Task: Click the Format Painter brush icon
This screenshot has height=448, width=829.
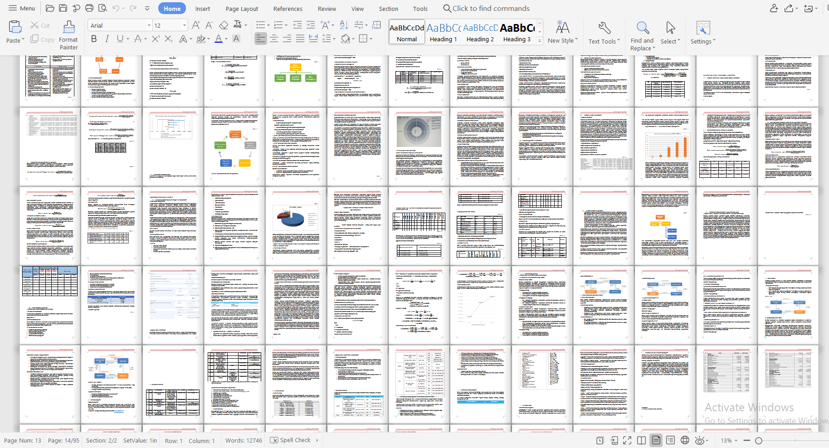Action: coord(69,27)
